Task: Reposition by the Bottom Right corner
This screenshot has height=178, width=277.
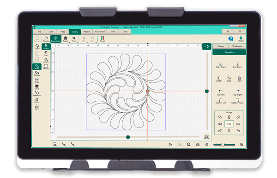Action: [x=237, y=101]
